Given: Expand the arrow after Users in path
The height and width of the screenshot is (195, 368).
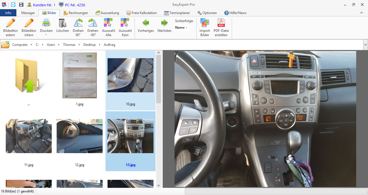Looking at the screenshot, I should tap(59, 45).
